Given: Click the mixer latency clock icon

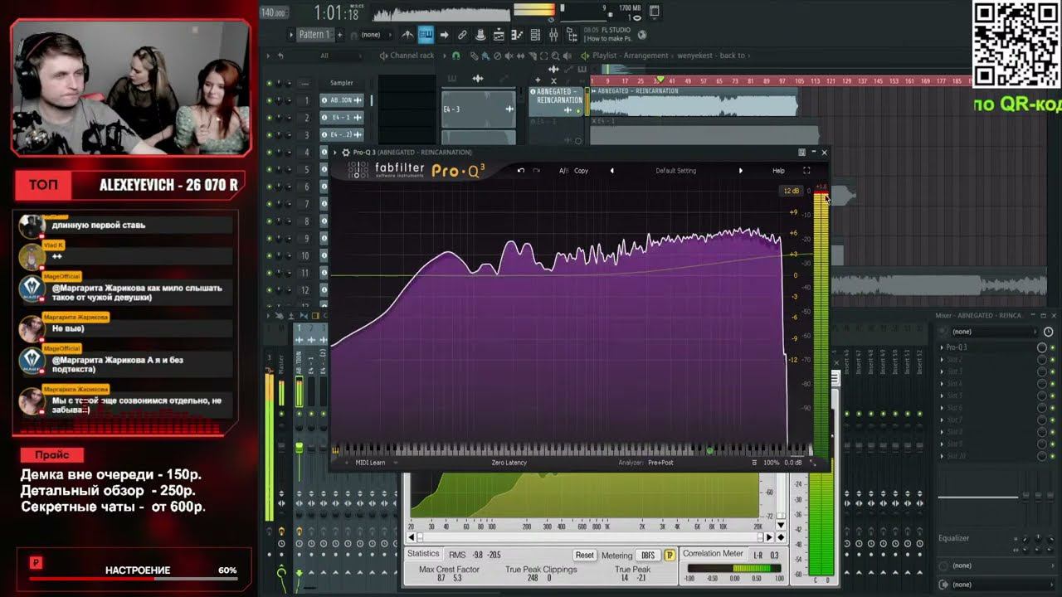Looking at the screenshot, I should tap(1049, 332).
